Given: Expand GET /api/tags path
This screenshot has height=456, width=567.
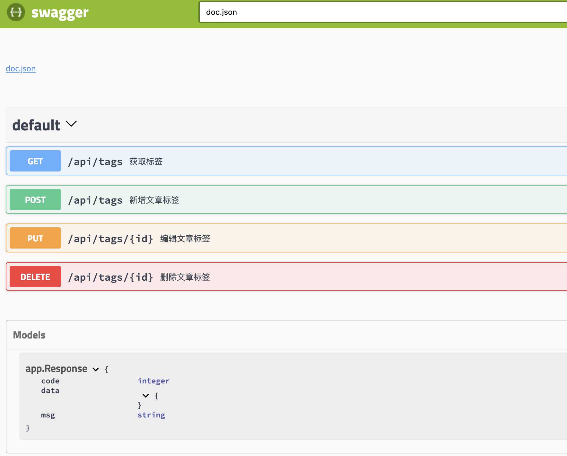Looking at the screenshot, I should pos(95,162).
